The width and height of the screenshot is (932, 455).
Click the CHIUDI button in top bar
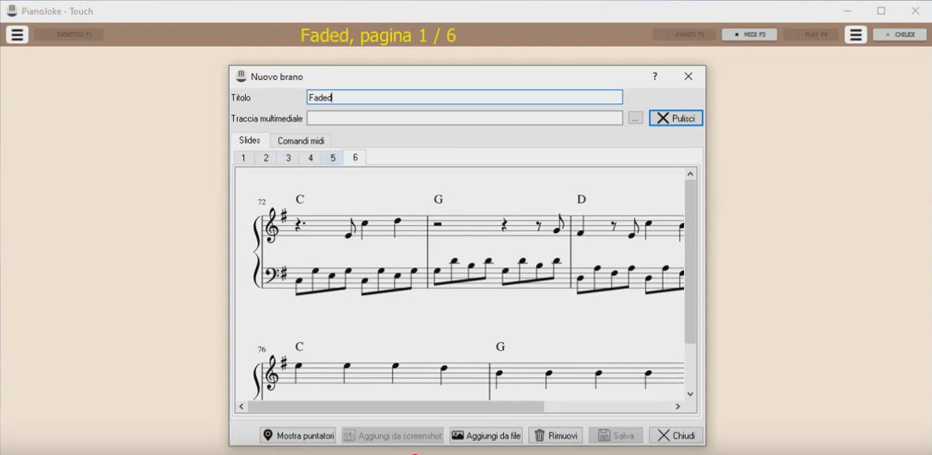pyautogui.click(x=900, y=35)
